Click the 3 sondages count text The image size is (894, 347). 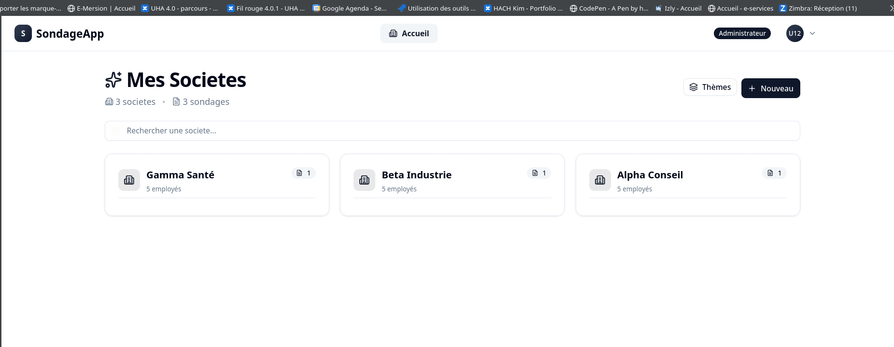(x=206, y=102)
